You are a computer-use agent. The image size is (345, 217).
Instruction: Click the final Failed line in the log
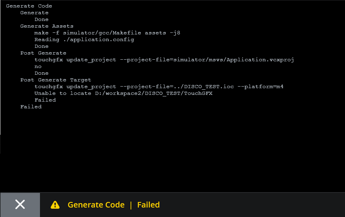pyautogui.click(x=31, y=107)
